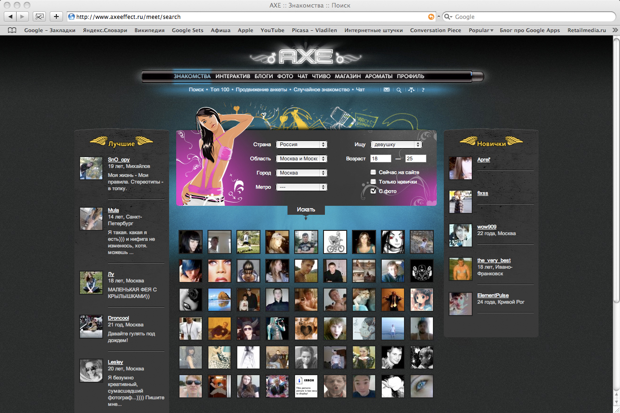Click the minimum age field showing 18
The height and width of the screenshot is (413, 620).
click(x=381, y=159)
